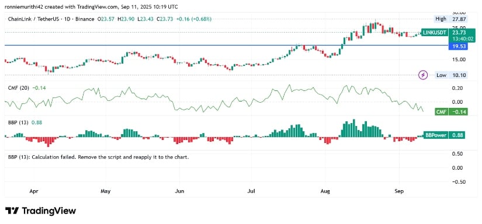Screen dimensions: 482x224
Task: Select the BBP (13) 0.88 indicator legend
Action: 25,123
